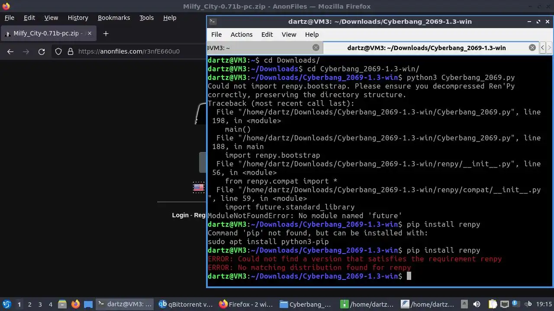Open Firefox View menu
Screen dimensions: 554x311
[51, 18]
